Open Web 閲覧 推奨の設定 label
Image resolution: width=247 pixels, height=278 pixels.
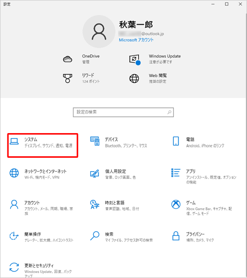point(158,82)
